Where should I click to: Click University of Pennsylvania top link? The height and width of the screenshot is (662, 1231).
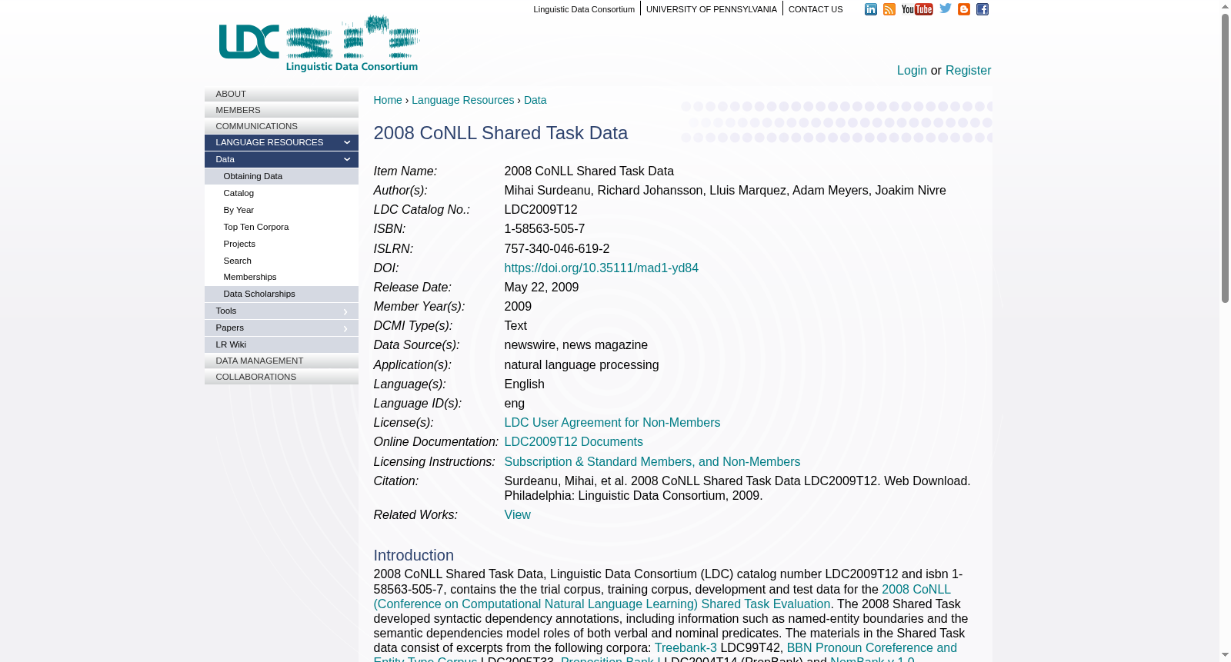pos(712,9)
